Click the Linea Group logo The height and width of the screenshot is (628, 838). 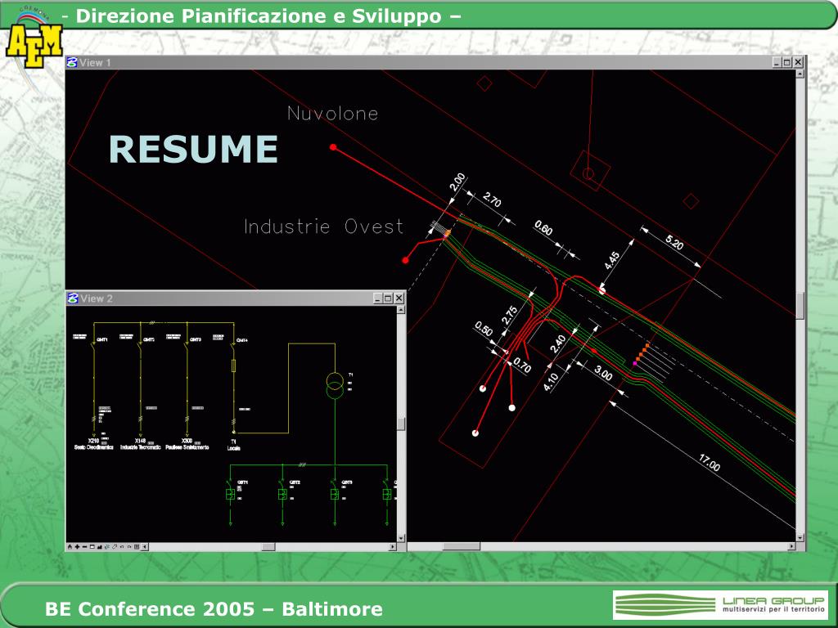[x=720, y=604]
